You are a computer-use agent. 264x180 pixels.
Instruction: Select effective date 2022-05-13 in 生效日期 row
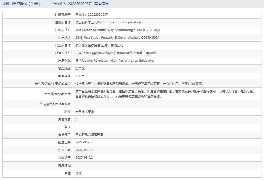84,150
